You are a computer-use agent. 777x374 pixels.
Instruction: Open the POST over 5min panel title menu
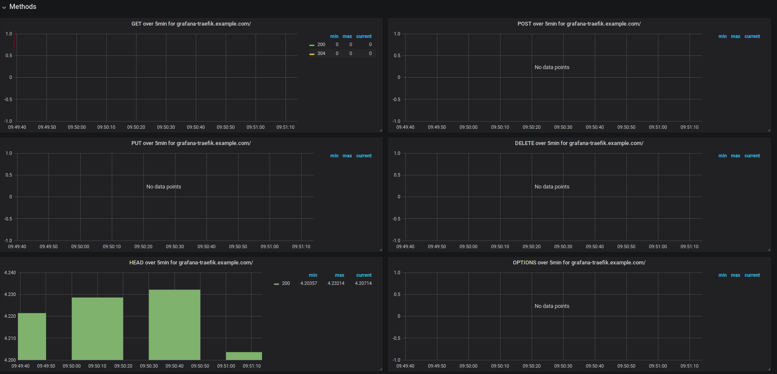(x=579, y=24)
